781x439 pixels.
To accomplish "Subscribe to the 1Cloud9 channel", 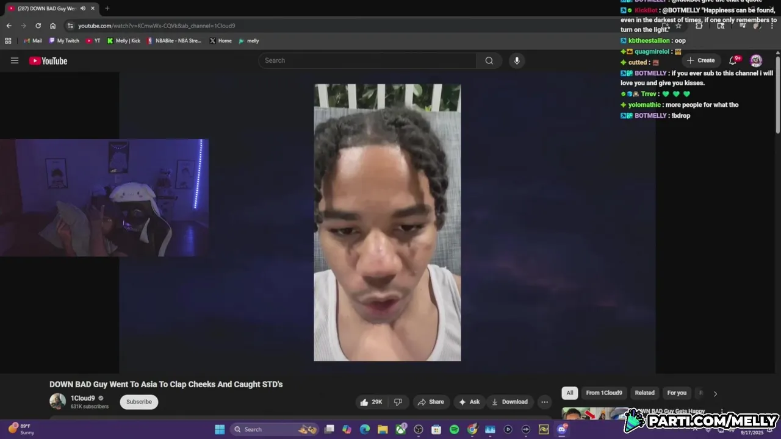I will click(139, 402).
